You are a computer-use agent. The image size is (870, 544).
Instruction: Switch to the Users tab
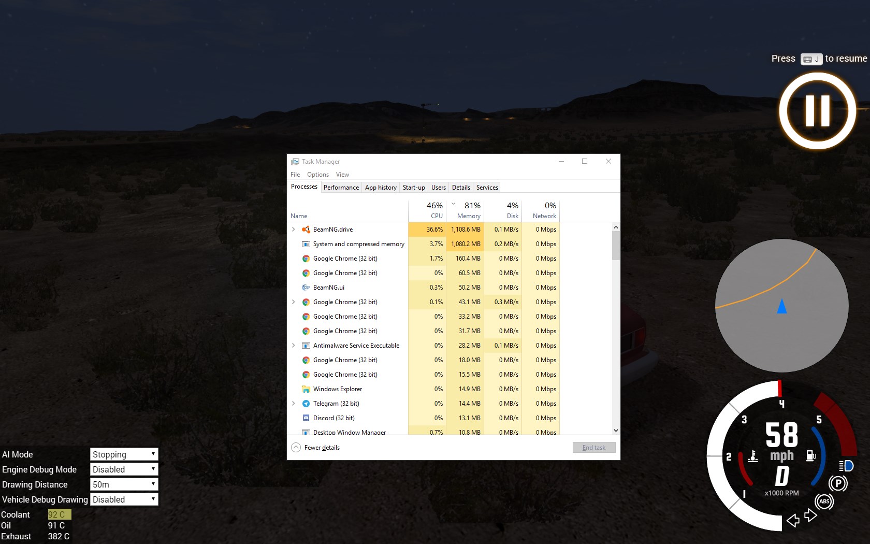[x=438, y=188]
